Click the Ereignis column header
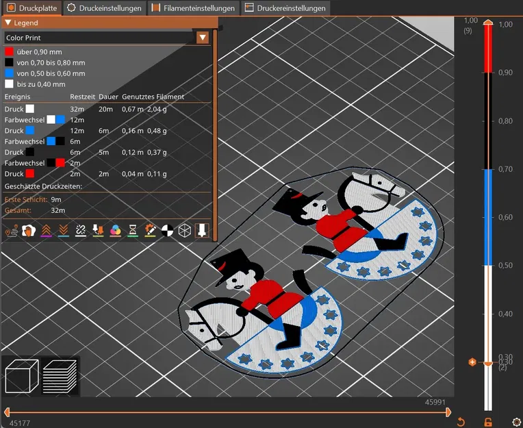 tap(17, 97)
